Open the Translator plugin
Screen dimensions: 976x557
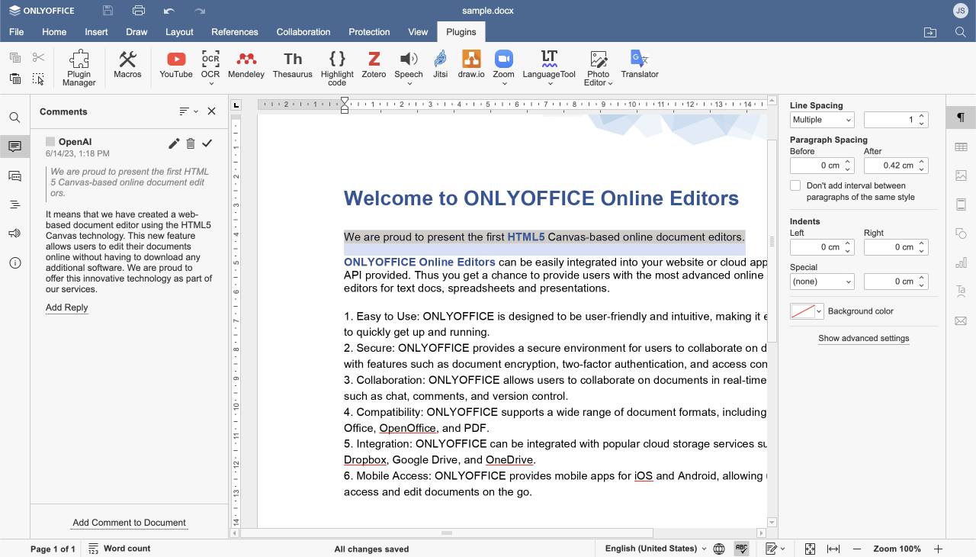[x=640, y=65]
